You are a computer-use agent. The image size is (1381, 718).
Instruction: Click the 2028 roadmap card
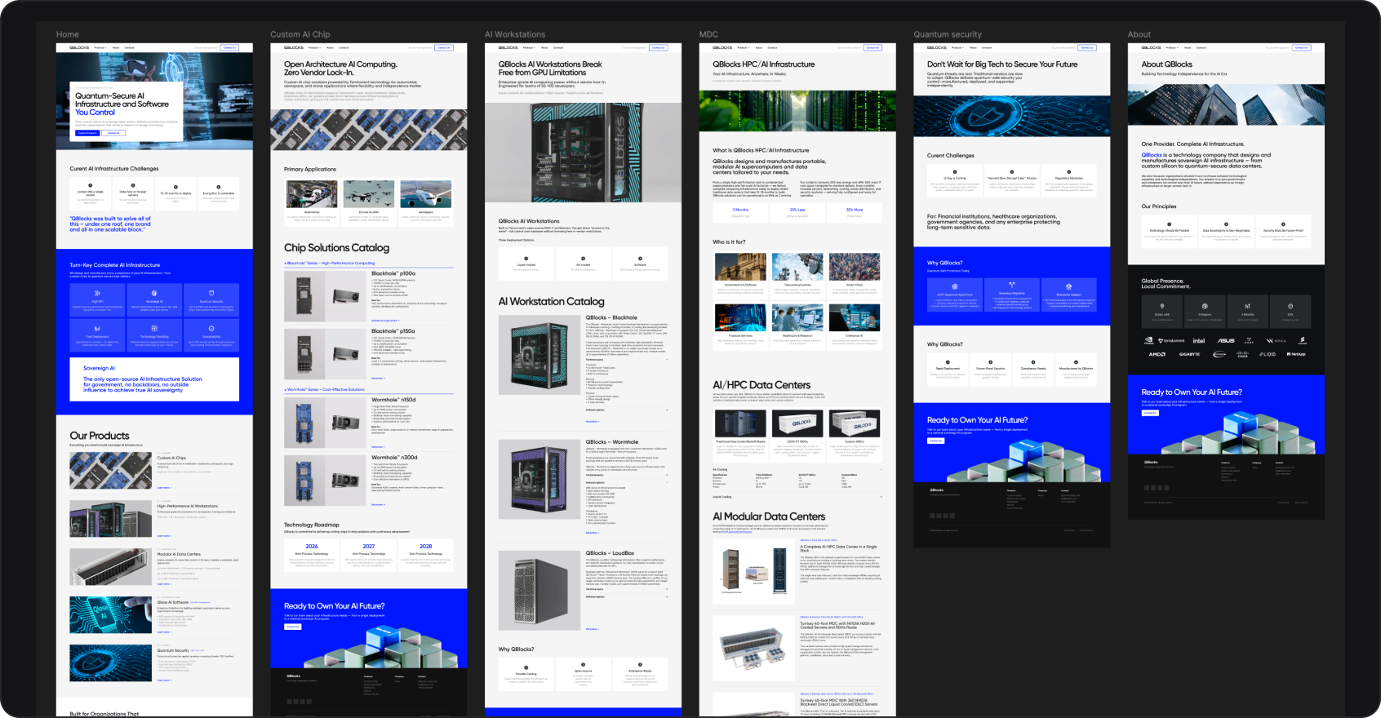[426, 556]
